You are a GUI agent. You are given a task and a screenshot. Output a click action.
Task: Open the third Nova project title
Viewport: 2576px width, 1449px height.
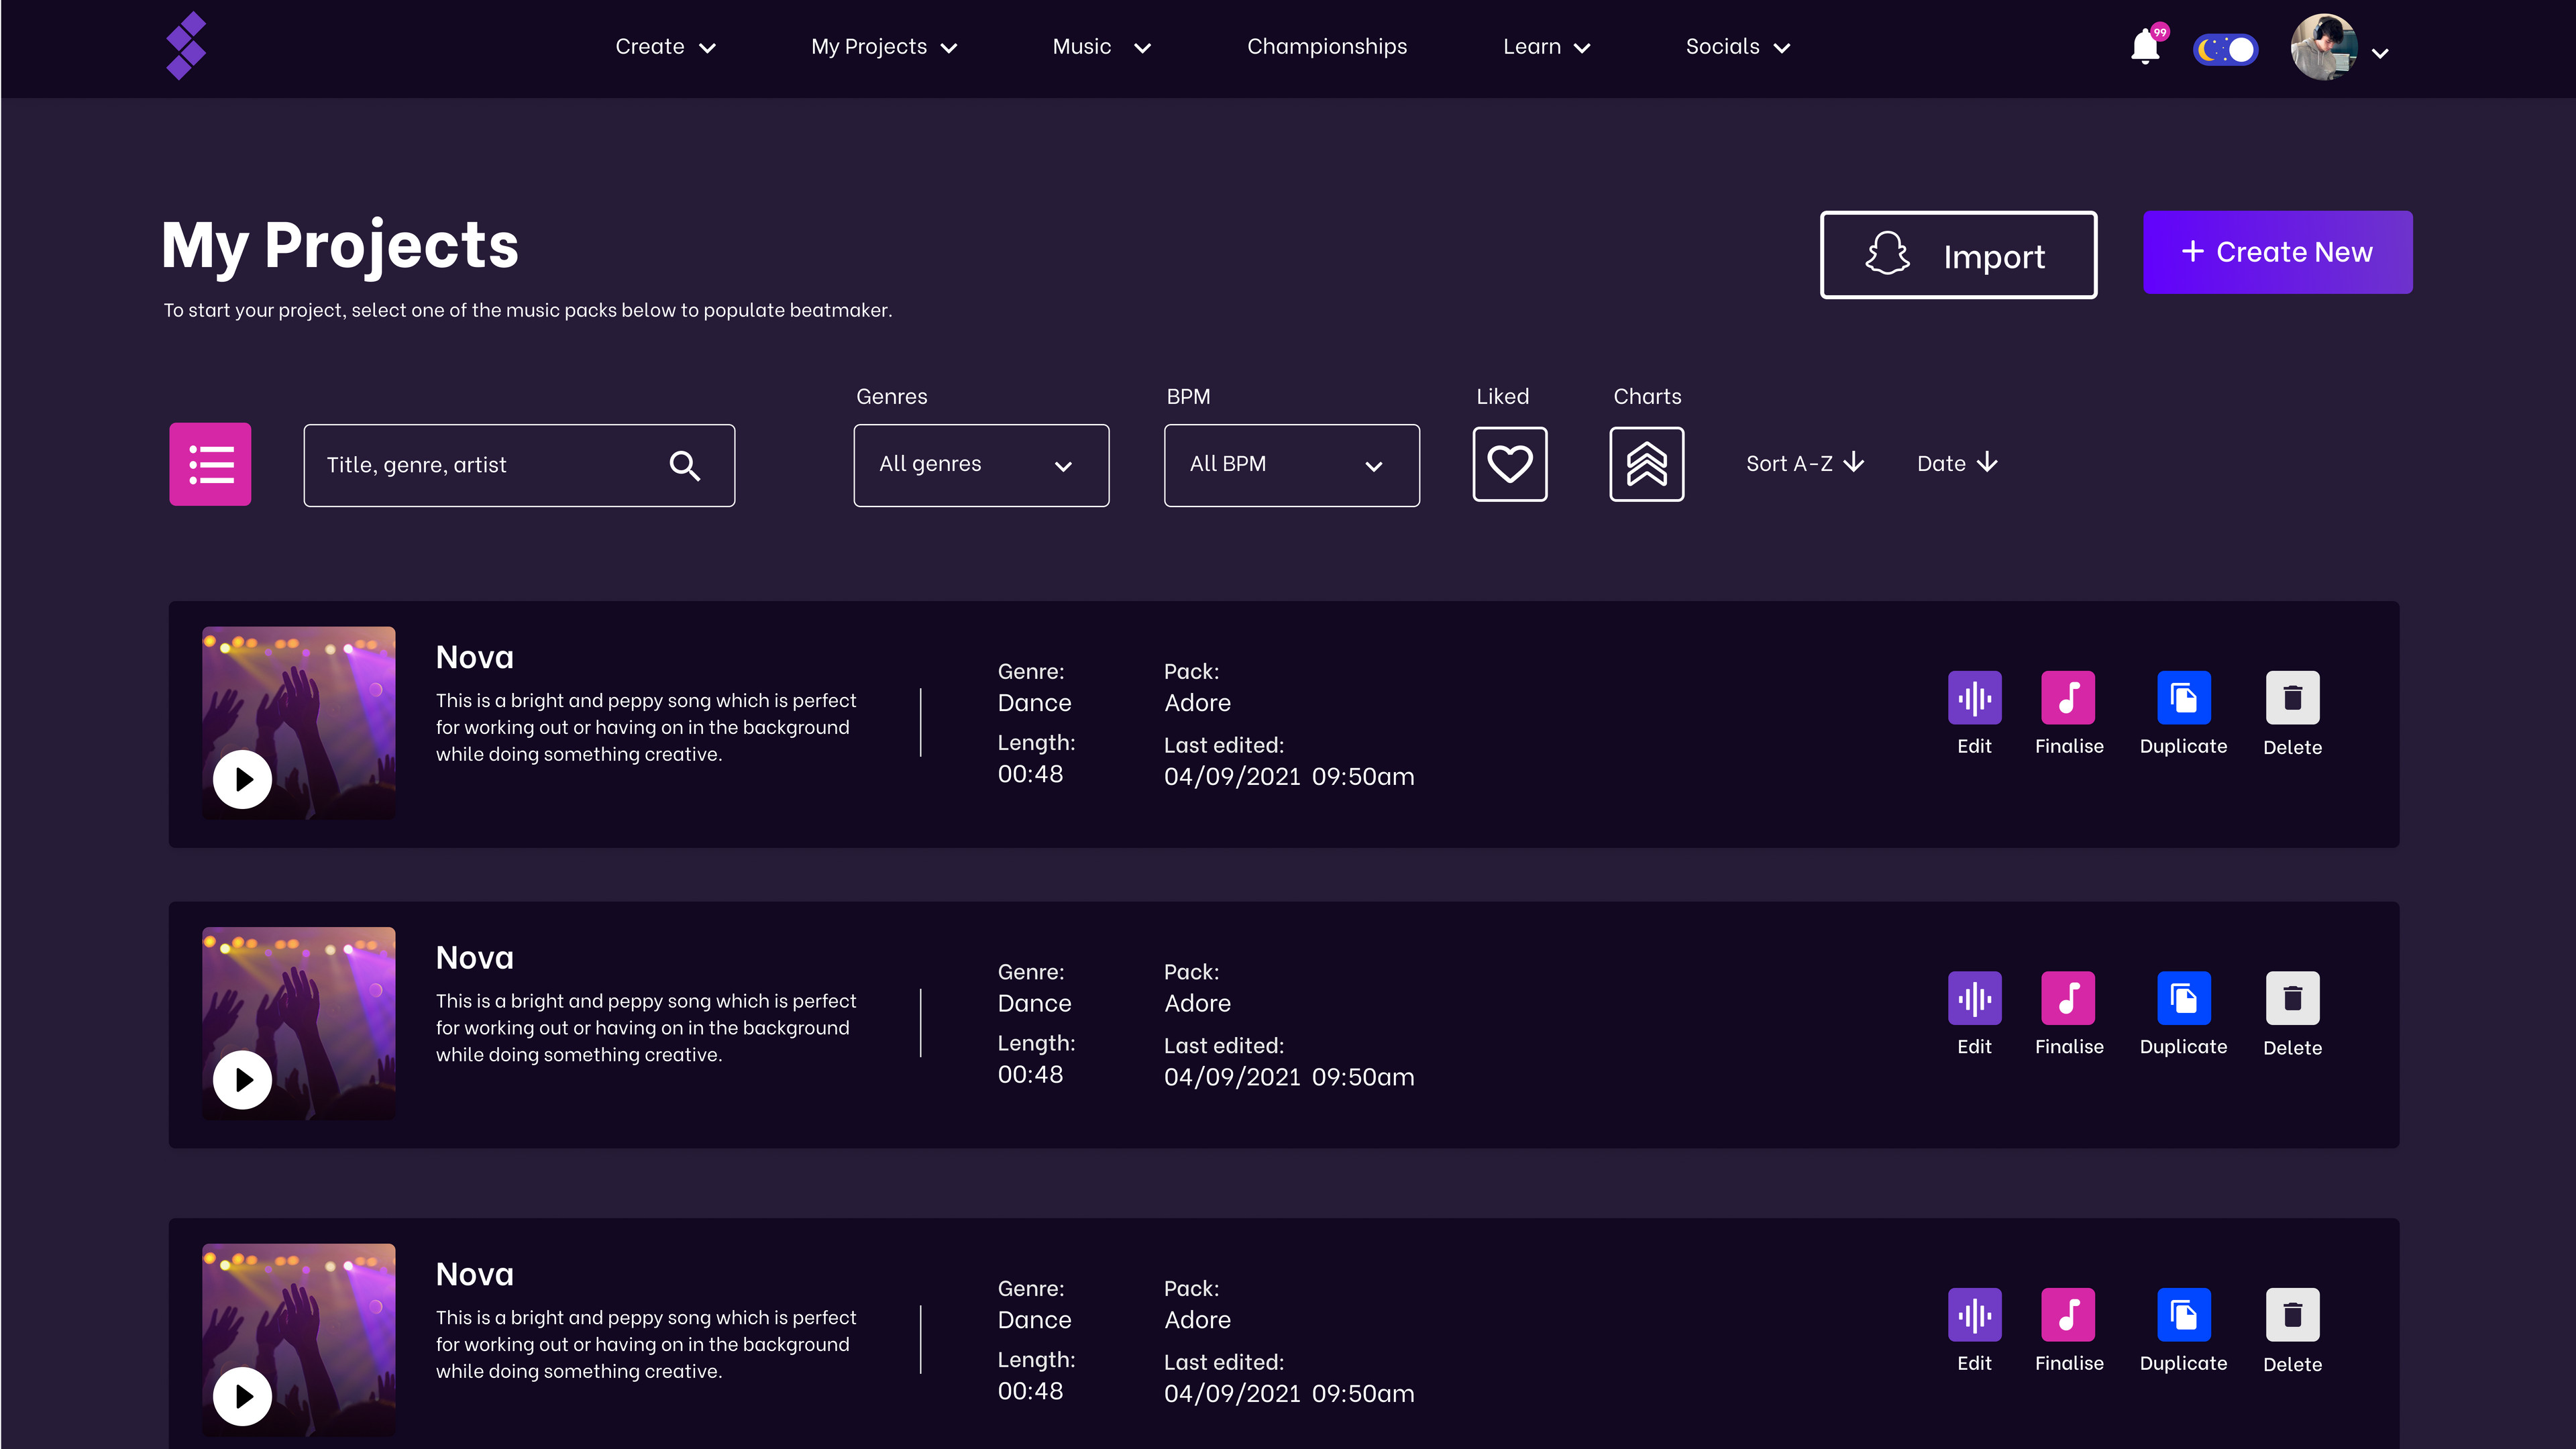[475, 1274]
